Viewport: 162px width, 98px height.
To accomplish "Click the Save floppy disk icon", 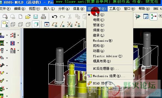I will pos(36,17).
